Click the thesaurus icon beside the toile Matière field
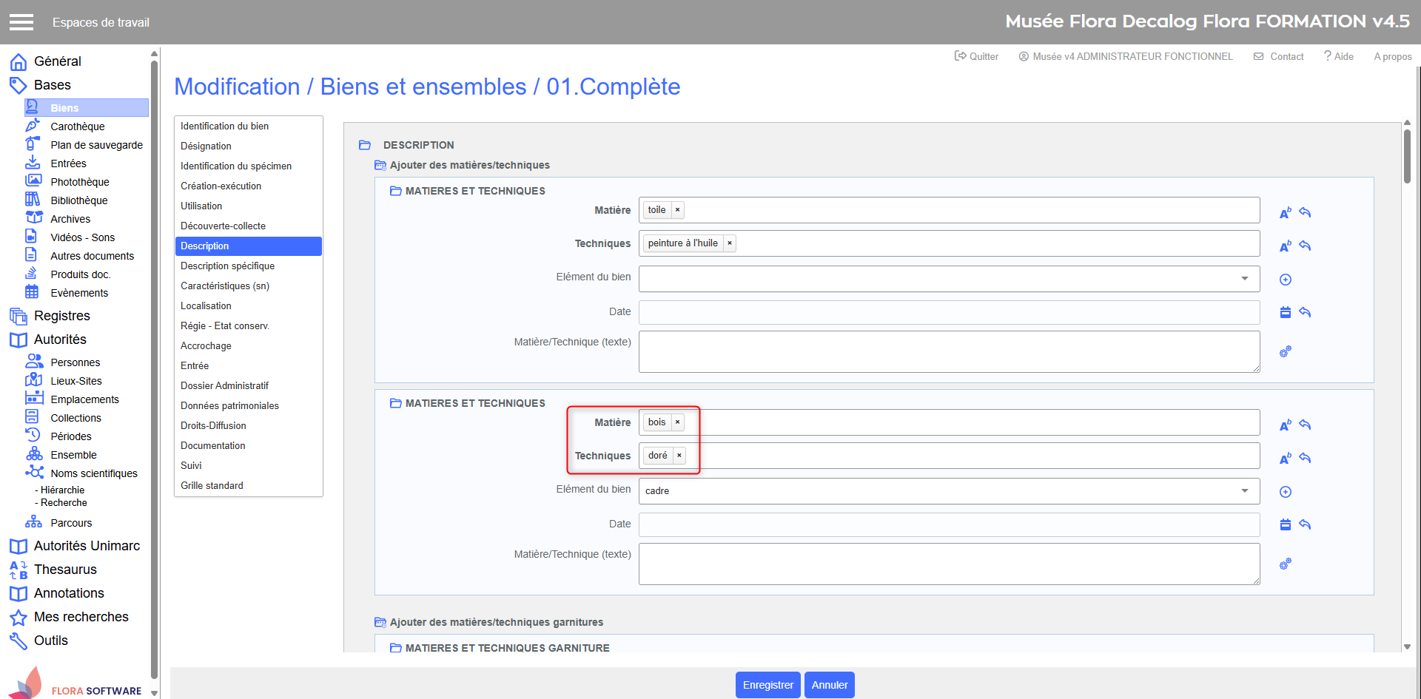Screen dimensions: 1421x699 point(1285,213)
